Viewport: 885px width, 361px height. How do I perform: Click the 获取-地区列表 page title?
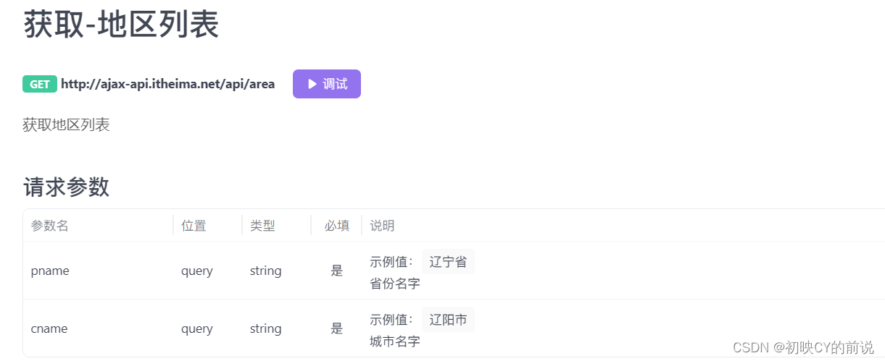[122, 25]
